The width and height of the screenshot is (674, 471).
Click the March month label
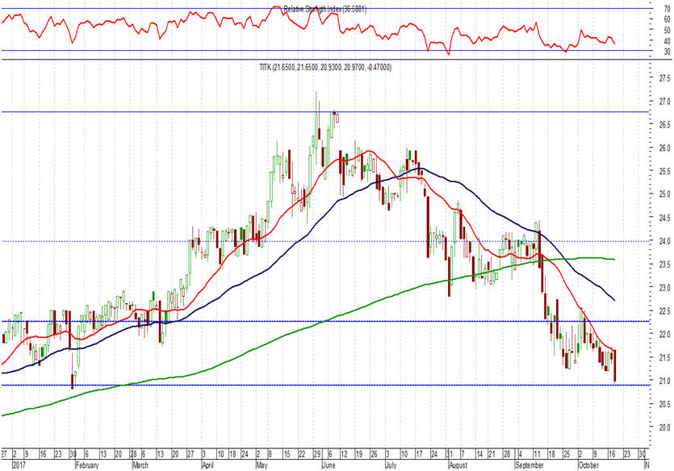140,465
